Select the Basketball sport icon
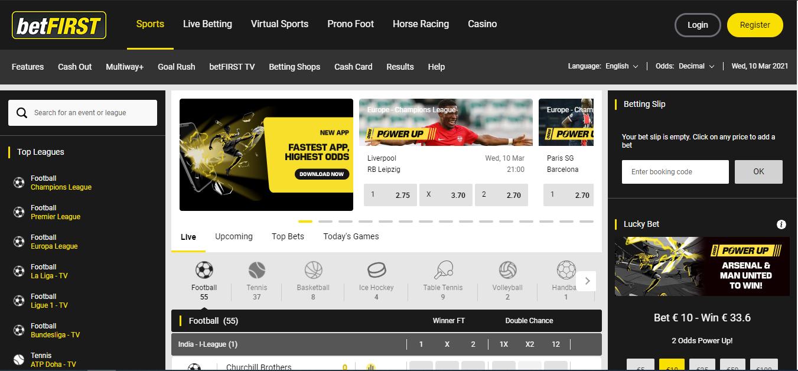This screenshot has height=371, width=798. click(x=313, y=271)
